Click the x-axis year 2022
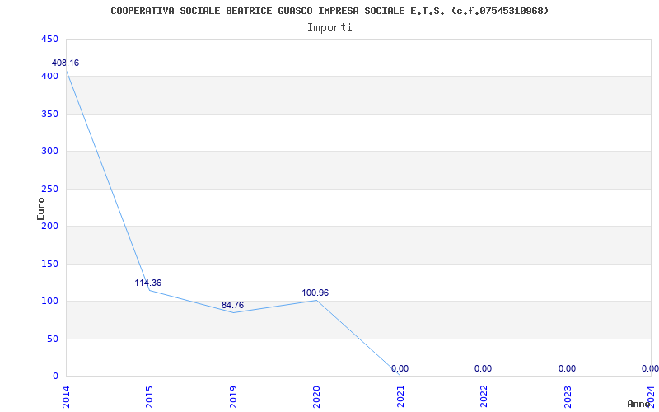The height and width of the screenshot is (412, 659). 484,396
